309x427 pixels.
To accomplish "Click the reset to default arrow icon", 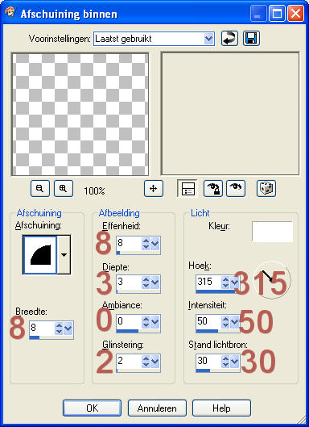I will point(229,39).
